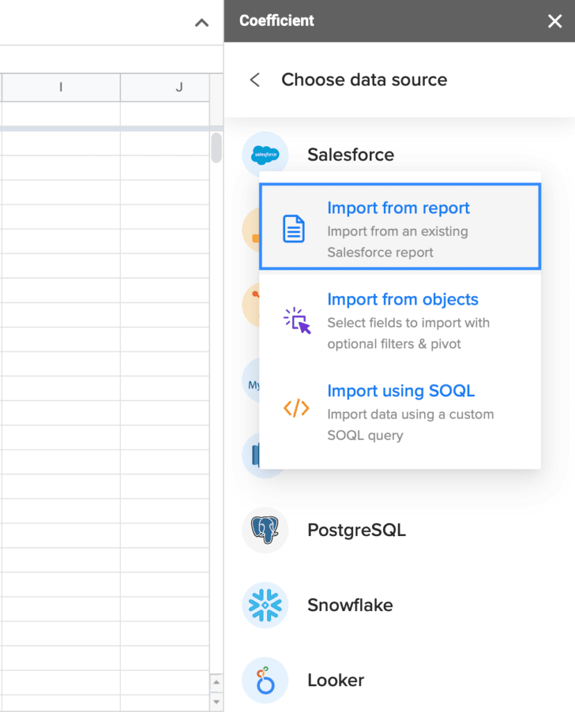
Task: Click 'Import from an existing Salesforce report' description
Action: pyautogui.click(x=398, y=242)
